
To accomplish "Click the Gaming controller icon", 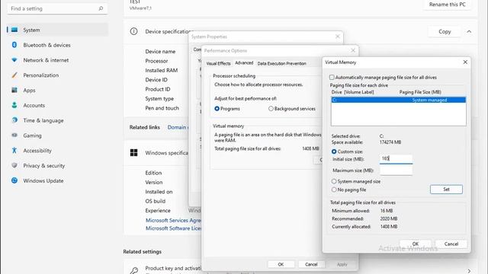I will pos(14,135).
